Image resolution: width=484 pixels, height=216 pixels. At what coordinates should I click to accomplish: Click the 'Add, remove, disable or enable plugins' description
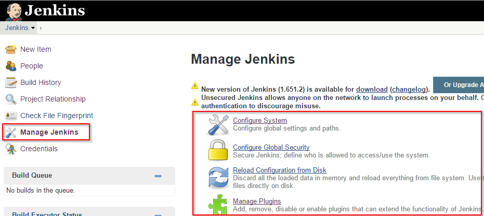pos(358,209)
